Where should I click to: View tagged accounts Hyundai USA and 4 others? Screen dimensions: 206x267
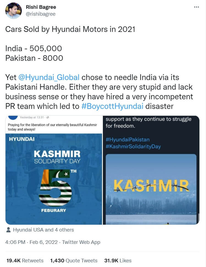(43, 230)
